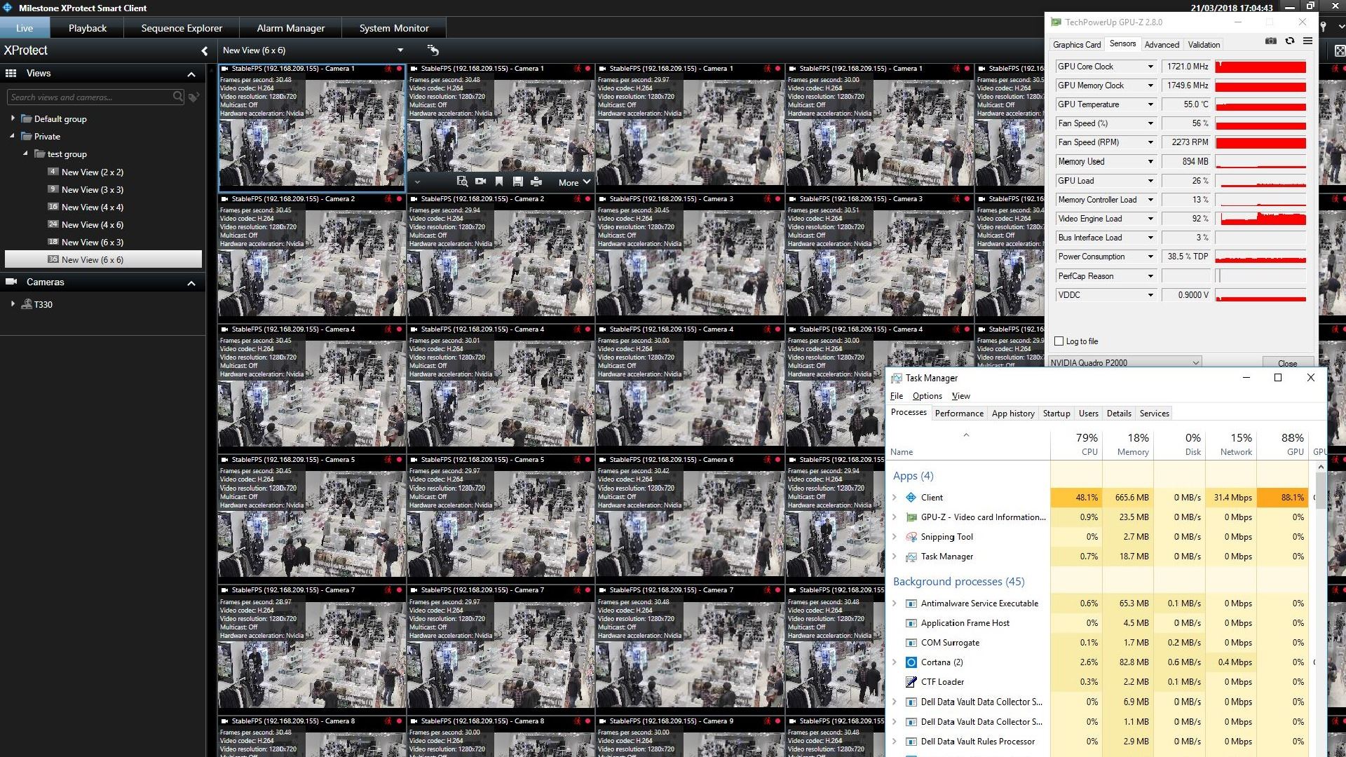Open GPU-Z hamburger menu
The image size is (1346, 757).
click(1307, 41)
